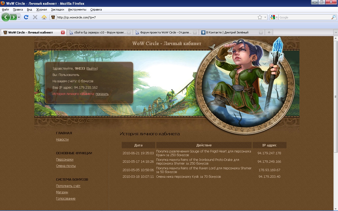338x211 pixels.
Task: Click the Gouge of the Frigid Heart purchase entry
Action: click(x=204, y=153)
